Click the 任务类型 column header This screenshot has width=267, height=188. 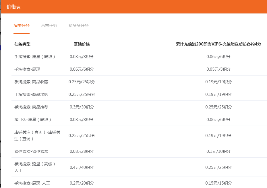click(22, 44)
